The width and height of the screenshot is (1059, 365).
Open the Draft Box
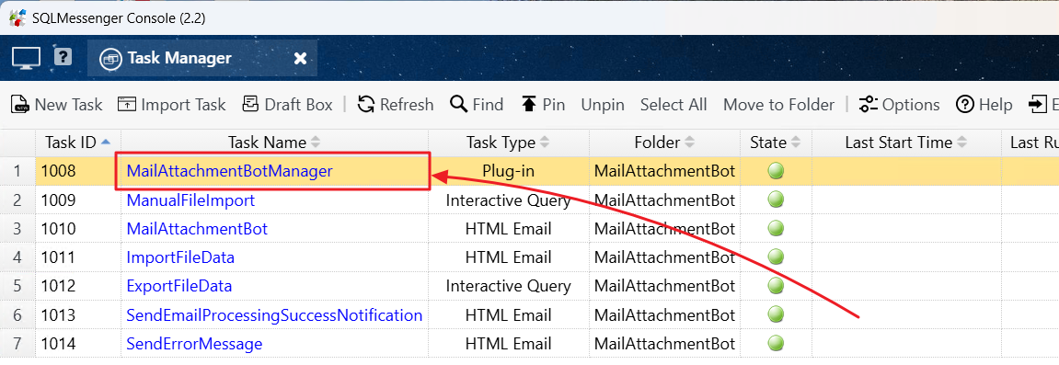[x=288, y=105]
